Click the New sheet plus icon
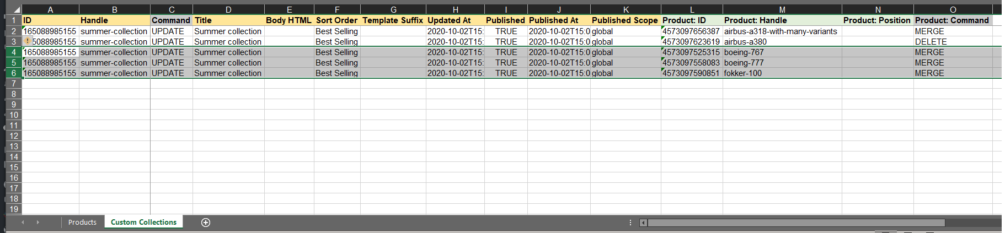1005x233 pixels. 206,223
